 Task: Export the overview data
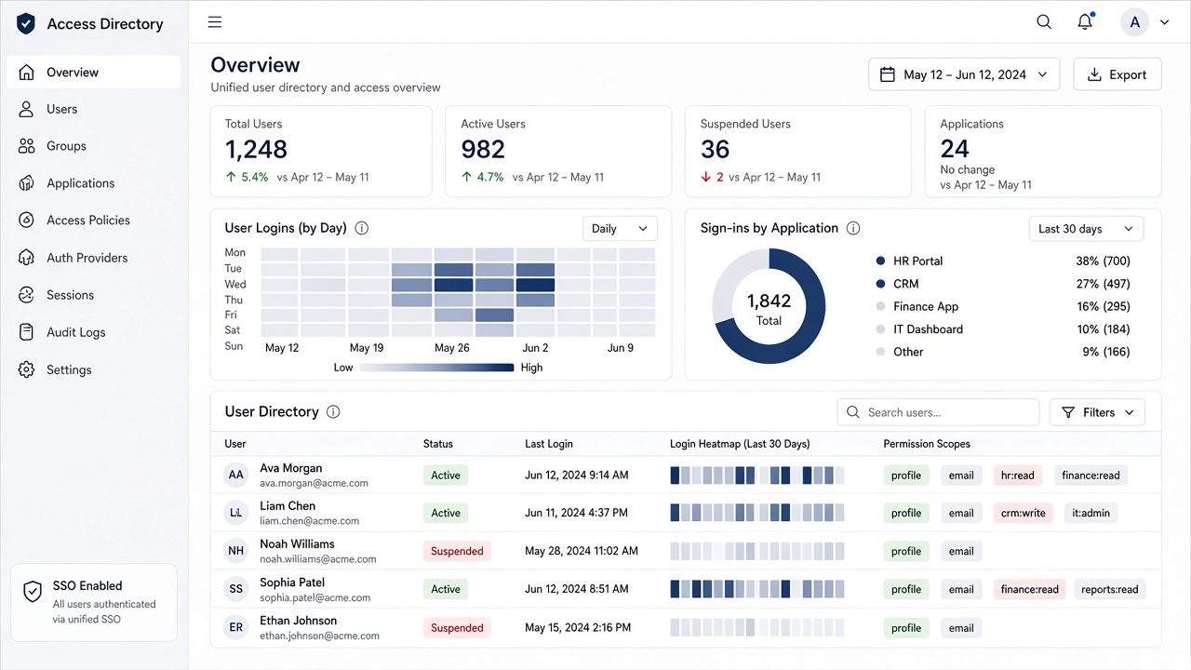(x=1117, y=74)
